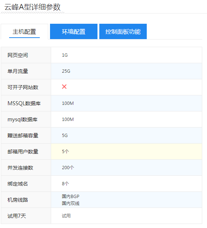This screenshot has height=228, width=207.
Task: Select the 并发连接数 label
Action: coord(20,168)
